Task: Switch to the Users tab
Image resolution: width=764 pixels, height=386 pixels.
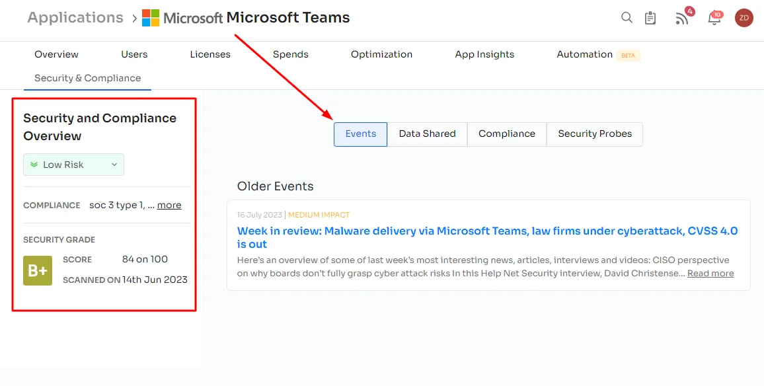Action: tap(134, 54)
